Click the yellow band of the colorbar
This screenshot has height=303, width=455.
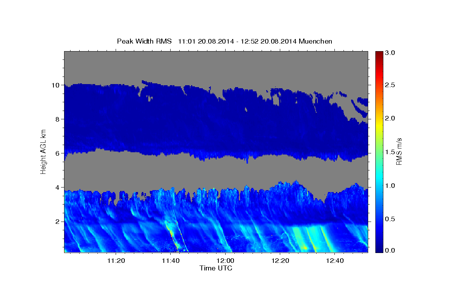point(379,125)
